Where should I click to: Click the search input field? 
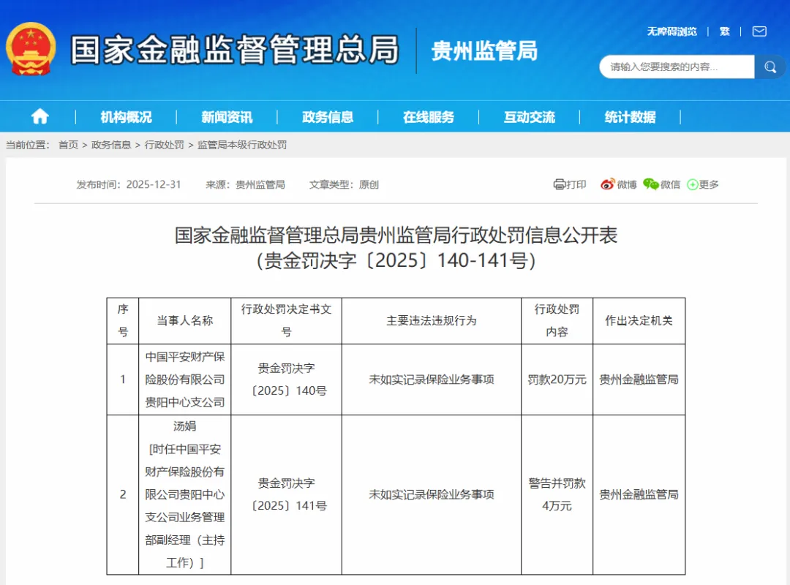coord(677,67)
